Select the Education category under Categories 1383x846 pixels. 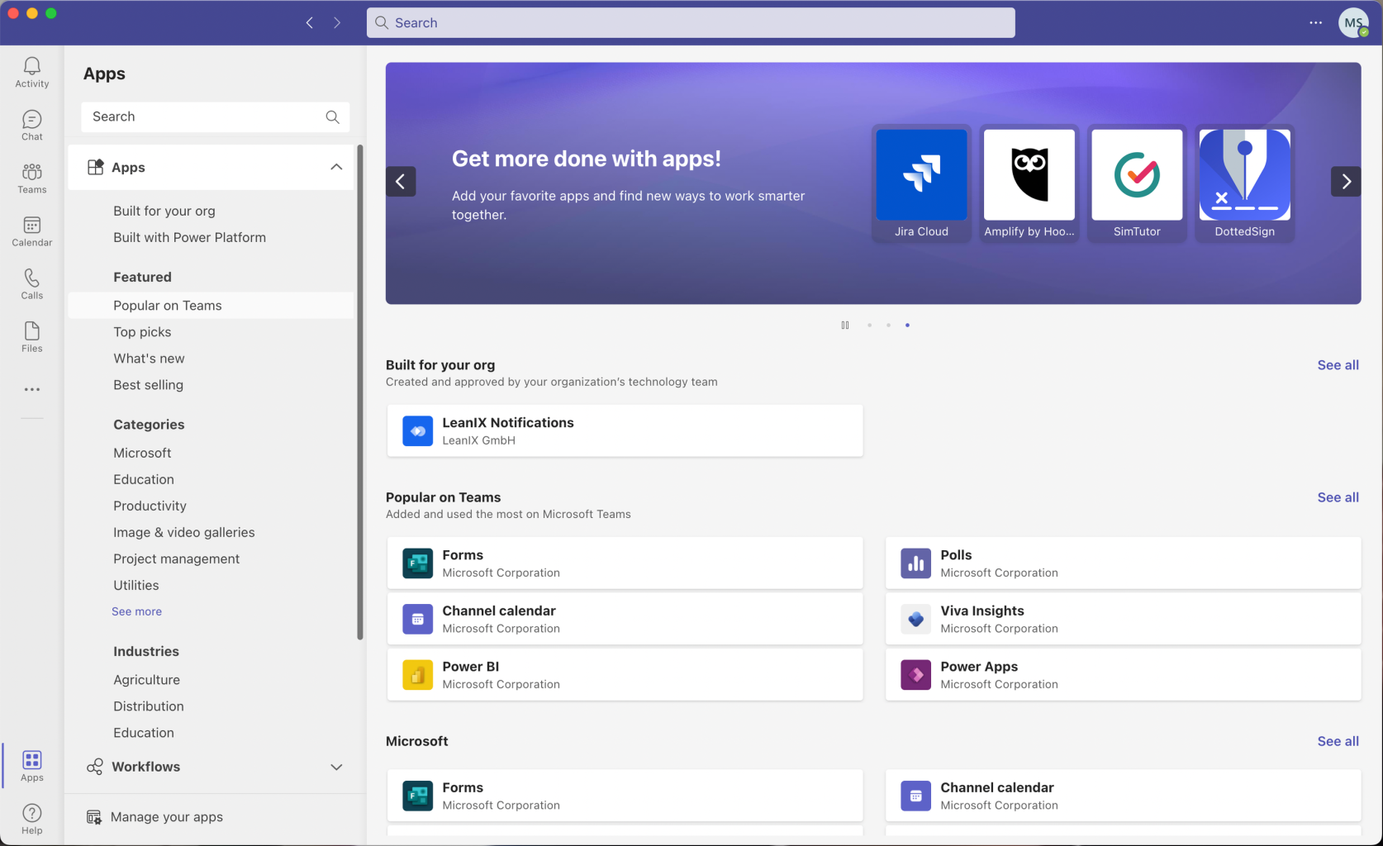(144, 480)
